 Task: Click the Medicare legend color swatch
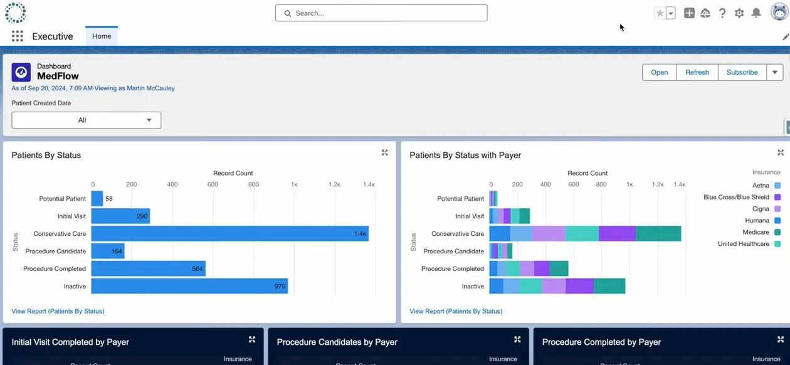(777, 233)
